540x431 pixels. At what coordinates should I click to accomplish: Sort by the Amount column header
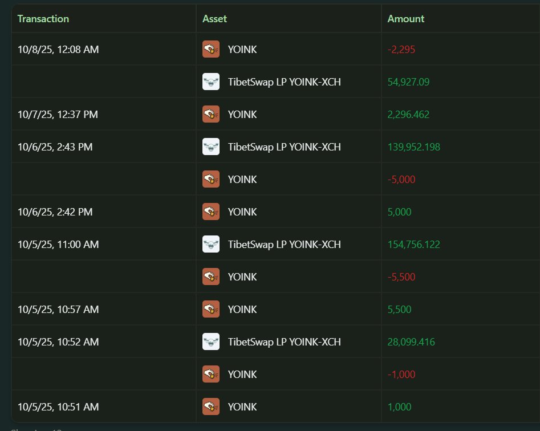(x=406, y=19)
